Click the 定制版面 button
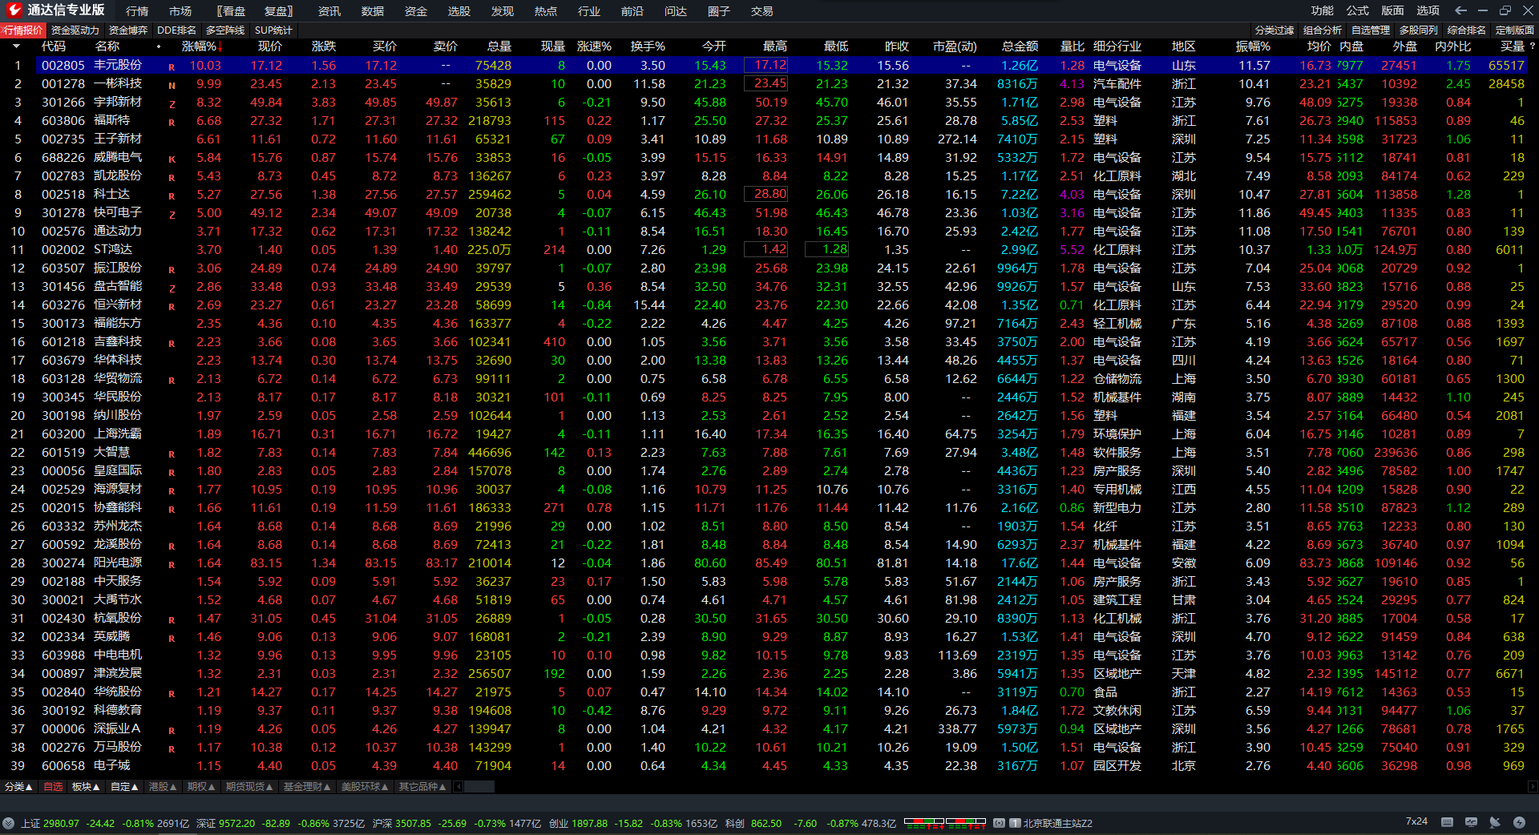Screen dimensions: 1539x835 click(1515, 30)
